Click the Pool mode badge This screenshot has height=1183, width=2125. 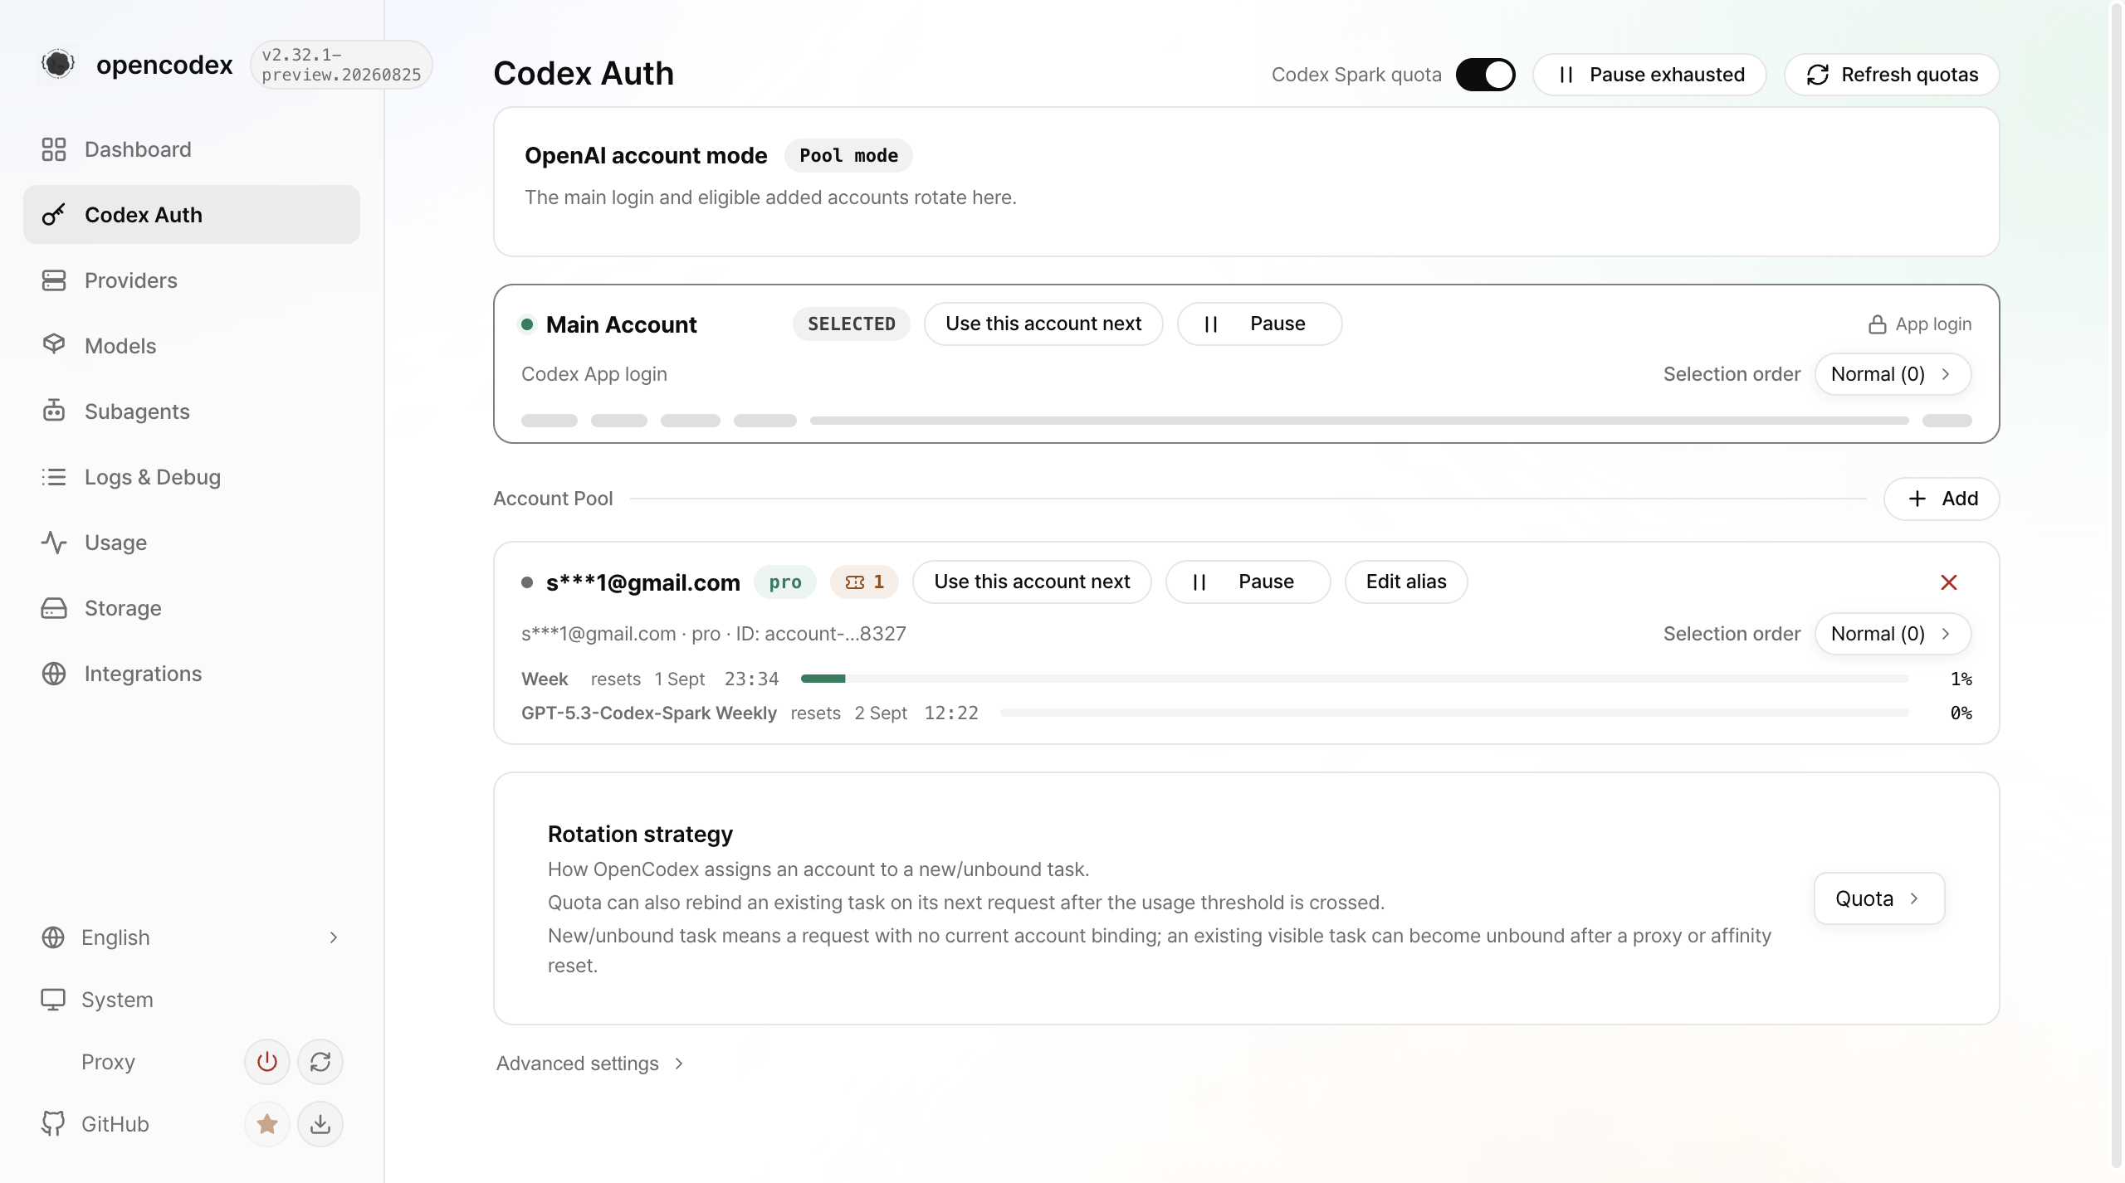(848, 156)
